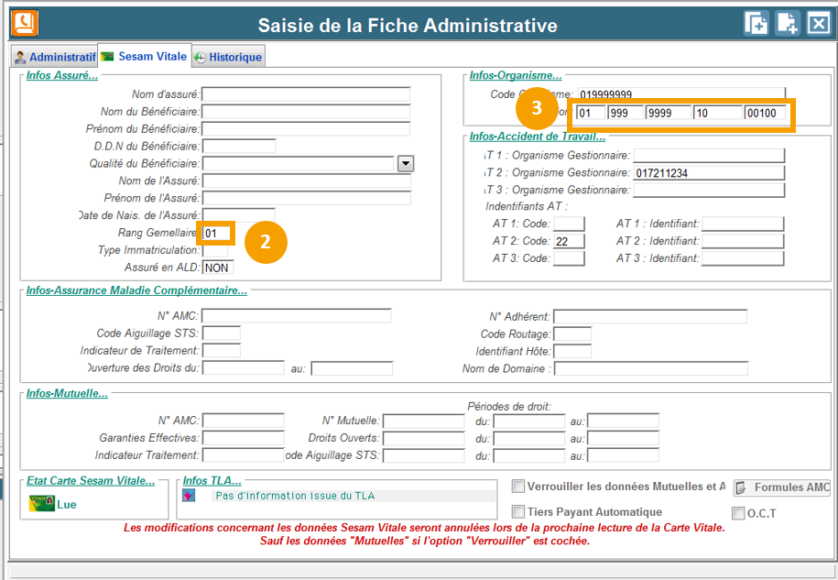Click the AT 2 Code field showing 22
Viewport: 838px width, 580px height.
pos(569,241)
